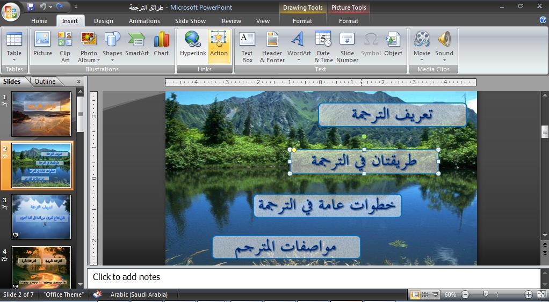Click the "Office Theme" status entry

click(63, 294)
